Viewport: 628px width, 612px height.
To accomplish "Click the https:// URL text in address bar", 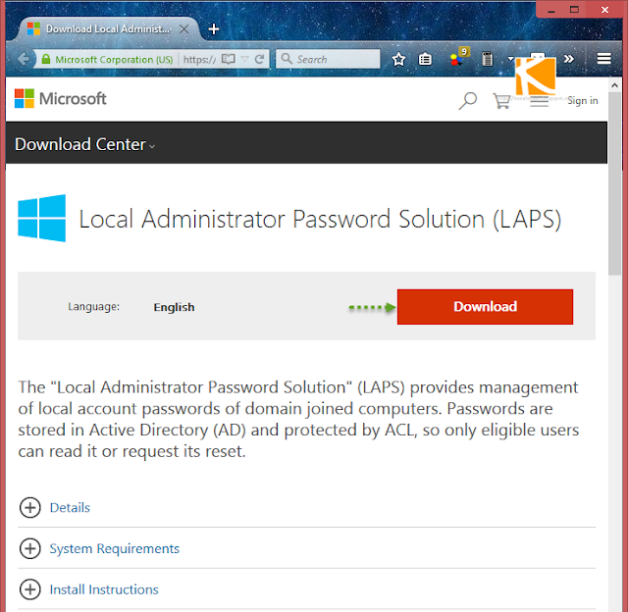I will coord(199,59).
